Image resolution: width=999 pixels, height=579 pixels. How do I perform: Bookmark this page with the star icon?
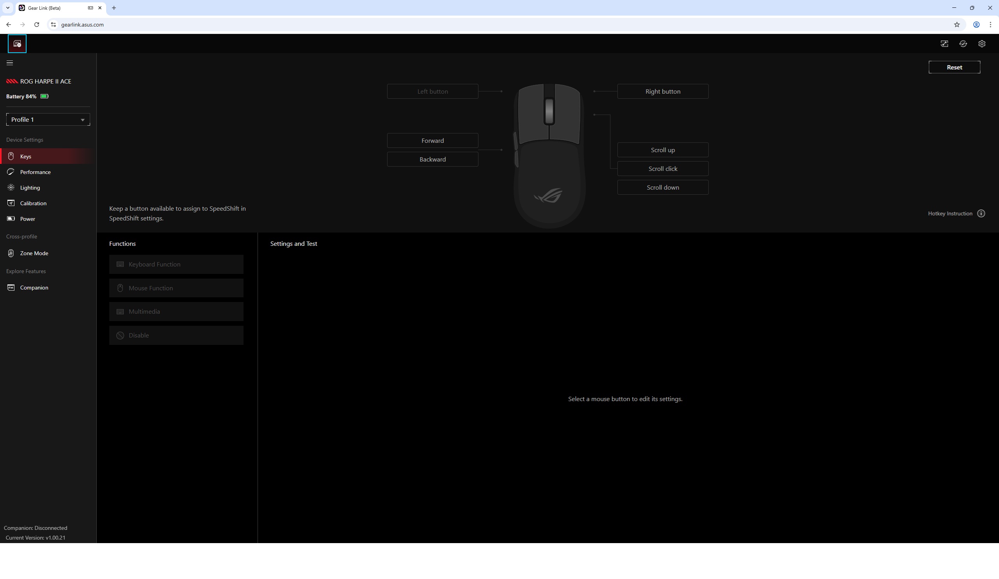click(956, 25)
